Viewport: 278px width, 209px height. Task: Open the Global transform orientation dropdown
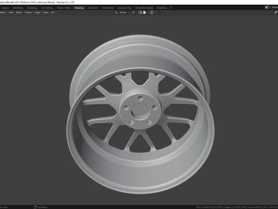(x=122, y=13)
